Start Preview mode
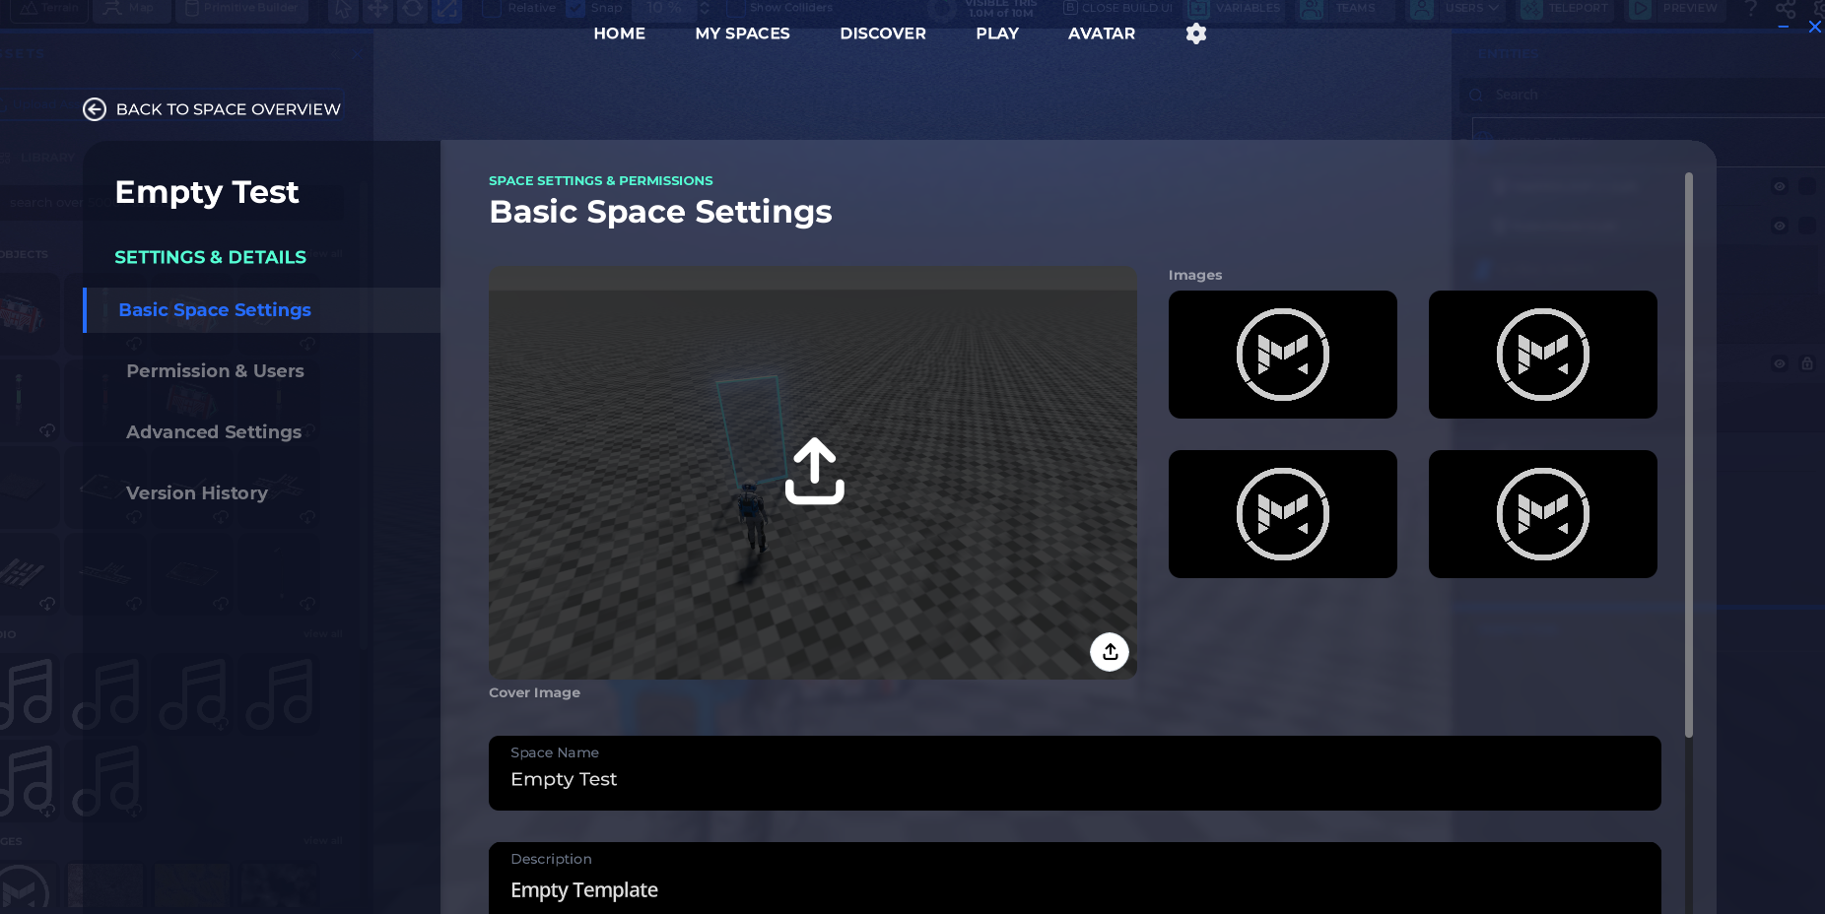The height and width of the screenshot is (914, 1825). pyautogui.click(x=1675, y=8)
